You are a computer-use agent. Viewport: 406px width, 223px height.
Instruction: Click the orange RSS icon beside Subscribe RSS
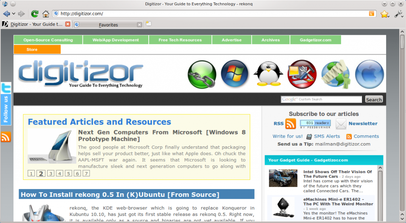[x=291, y=124]
